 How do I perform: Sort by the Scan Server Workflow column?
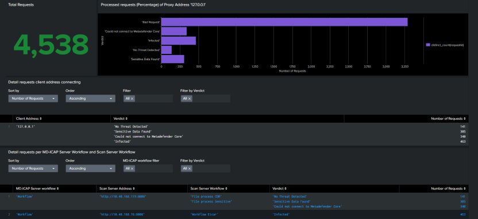[x=209, y=189]
